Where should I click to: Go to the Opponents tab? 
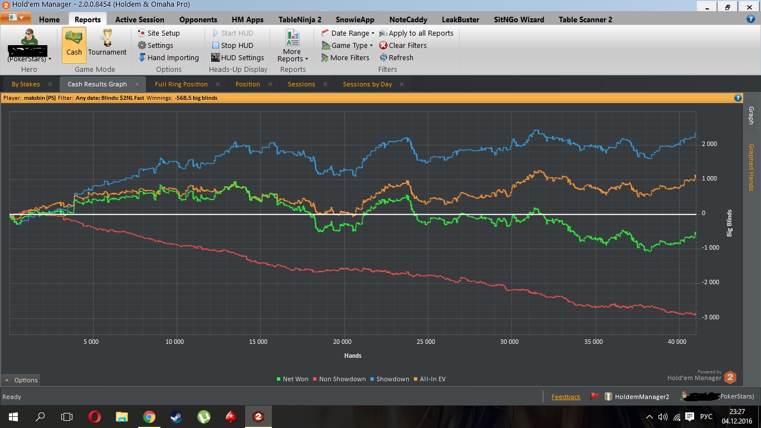198,20
